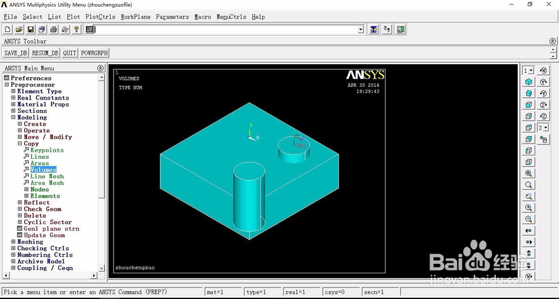Open the Help menu
559x299 pixels.
[258, 17]
